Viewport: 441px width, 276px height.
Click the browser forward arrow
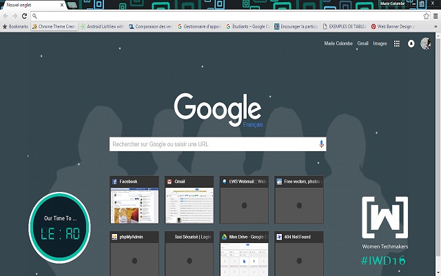(x=15, y=17)
